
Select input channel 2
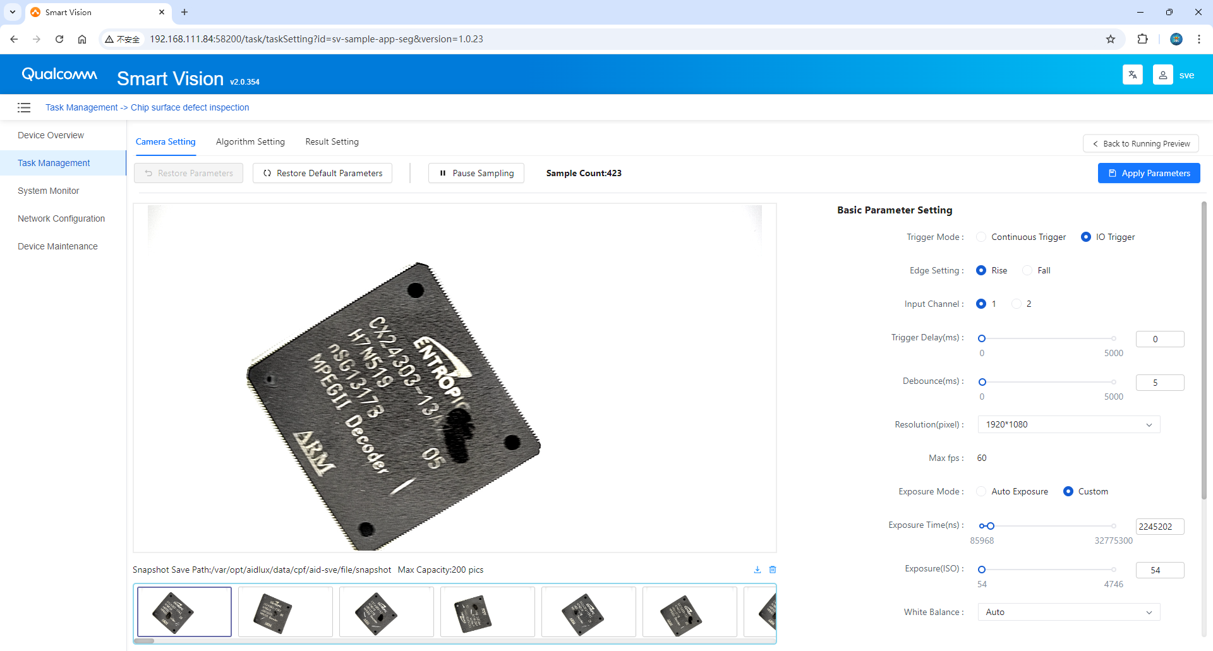coord(1017,304)
